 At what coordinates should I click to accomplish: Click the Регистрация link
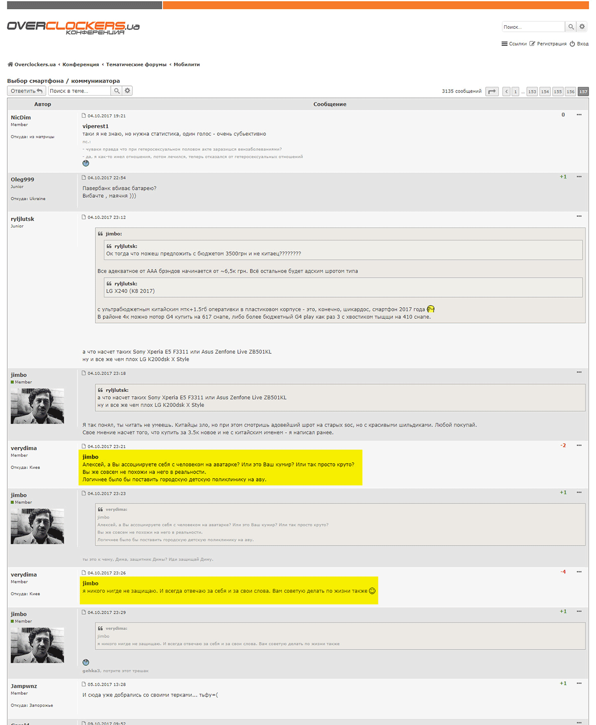[548, 44]
